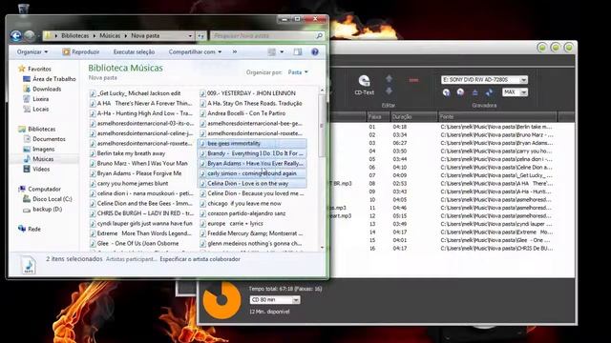Open the address bar history dropdown arrow
The width and height of the screenshot is (611, 343).
[190, 36]
